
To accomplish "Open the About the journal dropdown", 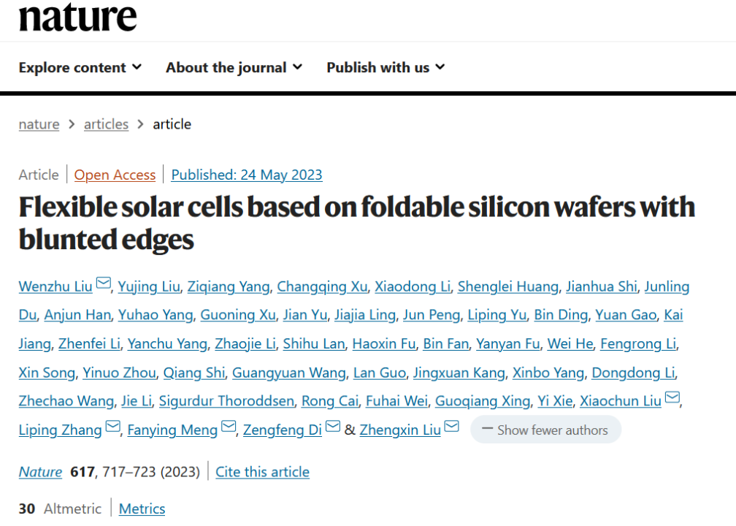I will [234, 67].
